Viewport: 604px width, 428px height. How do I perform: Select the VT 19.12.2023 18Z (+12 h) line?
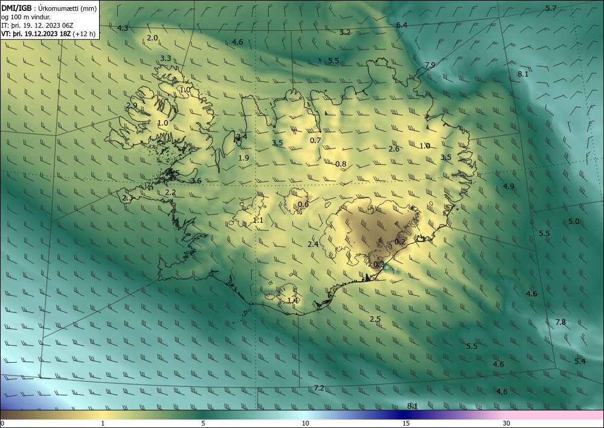pos(48,34)
